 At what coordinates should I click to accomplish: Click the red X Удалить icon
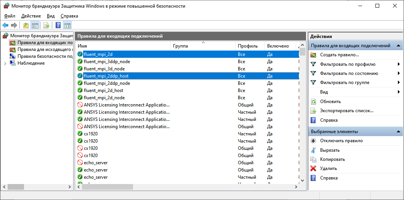(313, 168)
